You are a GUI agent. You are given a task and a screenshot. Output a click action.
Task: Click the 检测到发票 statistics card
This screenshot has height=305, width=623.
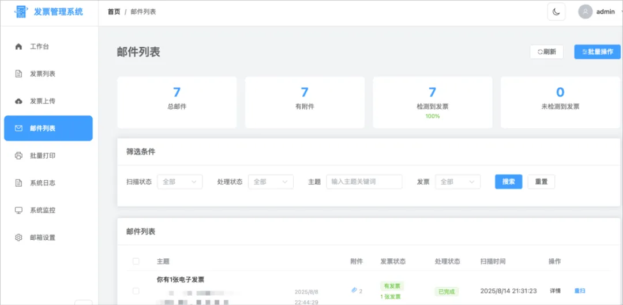click(x=432, y=103)
